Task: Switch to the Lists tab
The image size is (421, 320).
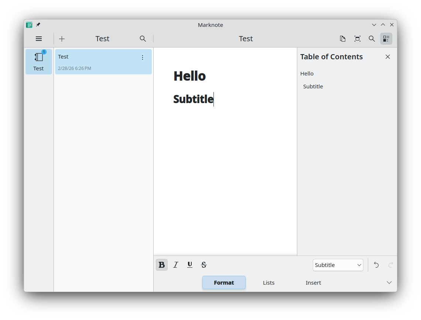Action: (x=268, y=282)
